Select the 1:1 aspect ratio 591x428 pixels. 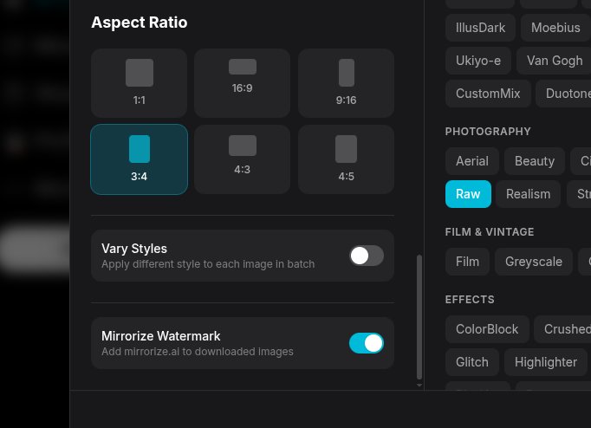click(x=139, y=83)
